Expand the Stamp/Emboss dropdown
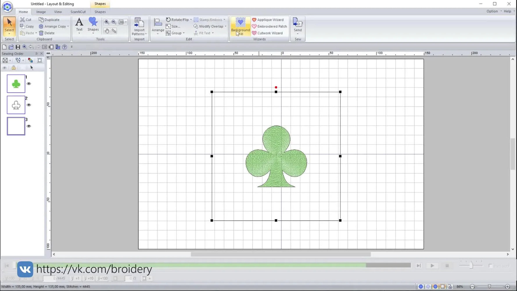 pos(224,20)
